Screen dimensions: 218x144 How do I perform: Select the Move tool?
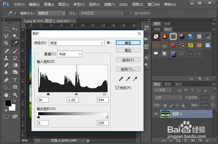tap(15, 29)
